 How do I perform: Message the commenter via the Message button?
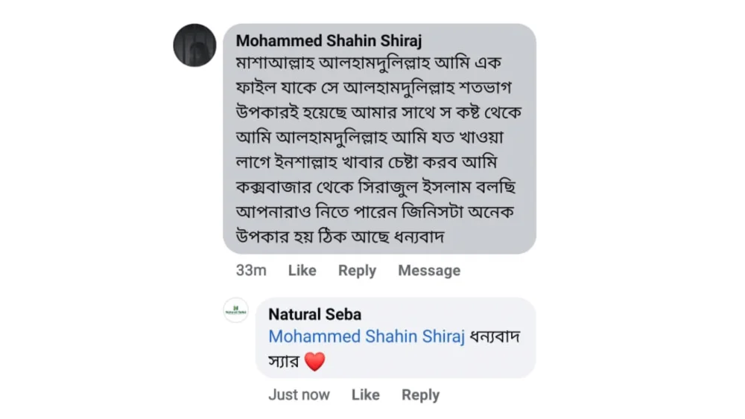429,270
